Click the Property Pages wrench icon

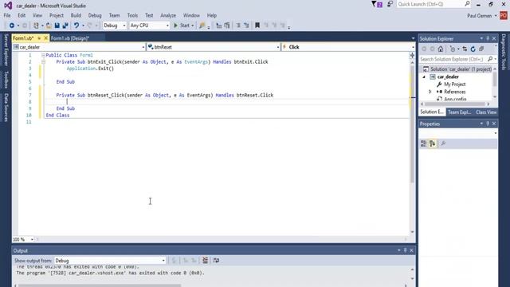pyautogui.click(x=443, y=143)
